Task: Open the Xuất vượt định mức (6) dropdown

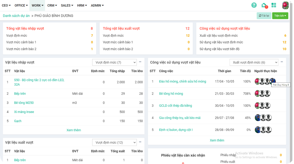Action: 254,62
